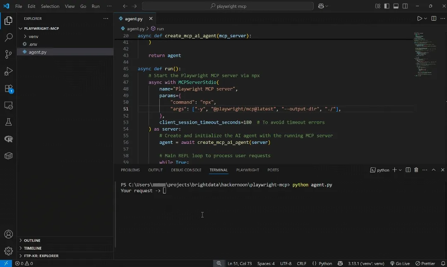This screenshot has width=447, height=267.
Task: Toggle the Secondary Side Bar visibility
Action: point(405,6)
